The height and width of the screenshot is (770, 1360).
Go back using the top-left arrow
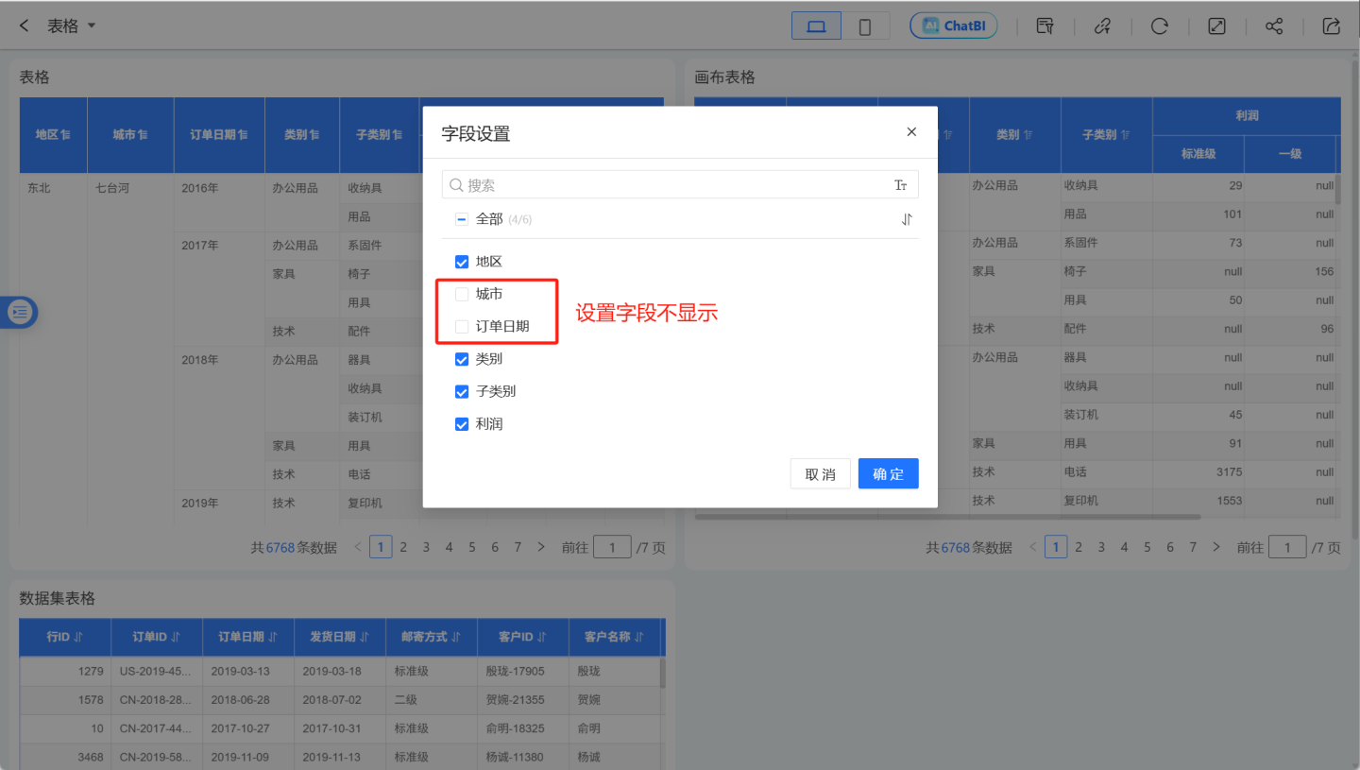(x=25, y=26)
